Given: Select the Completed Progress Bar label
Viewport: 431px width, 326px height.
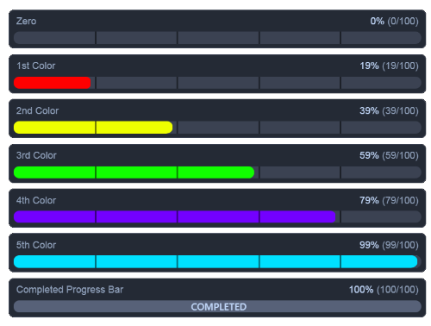Looking at the screenshot, I should (70, 290).
